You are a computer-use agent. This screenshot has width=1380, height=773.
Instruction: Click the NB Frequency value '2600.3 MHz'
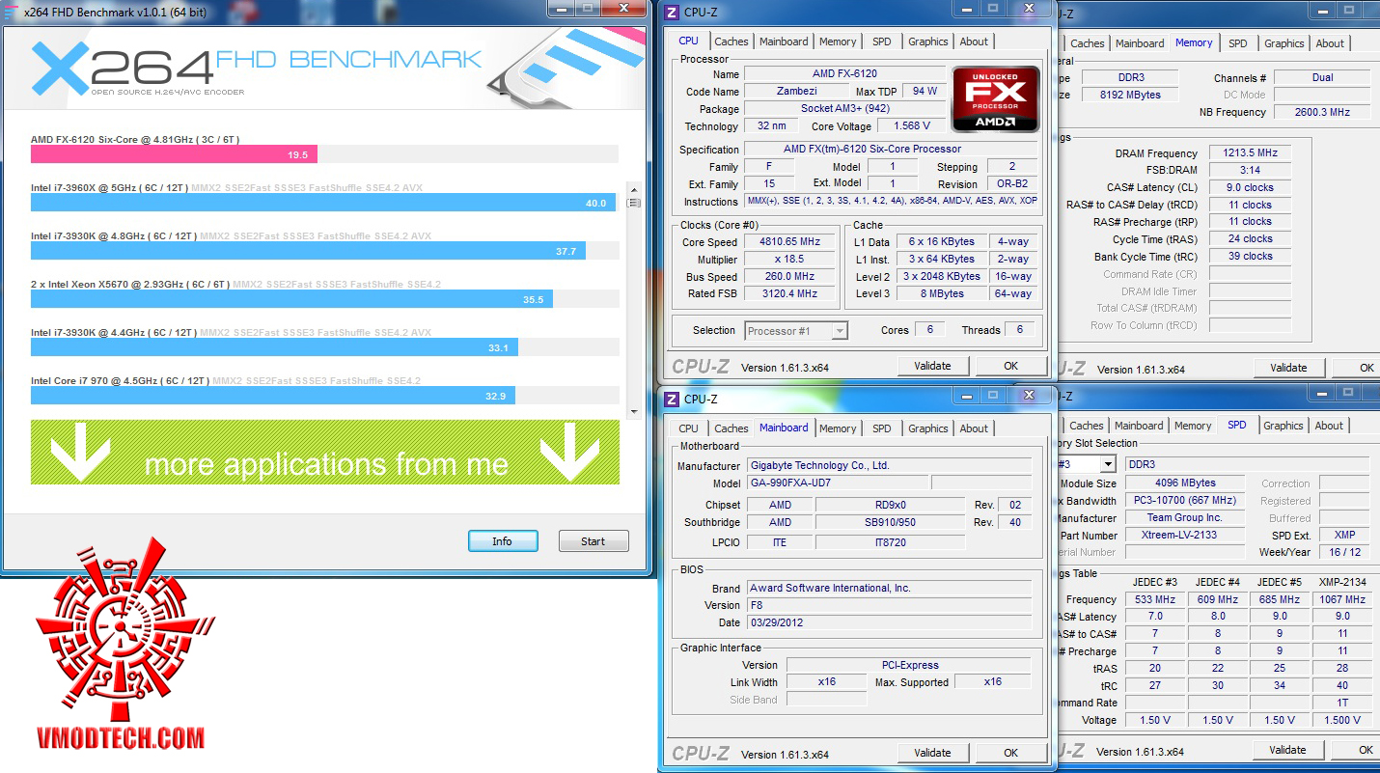[1323, 112]
